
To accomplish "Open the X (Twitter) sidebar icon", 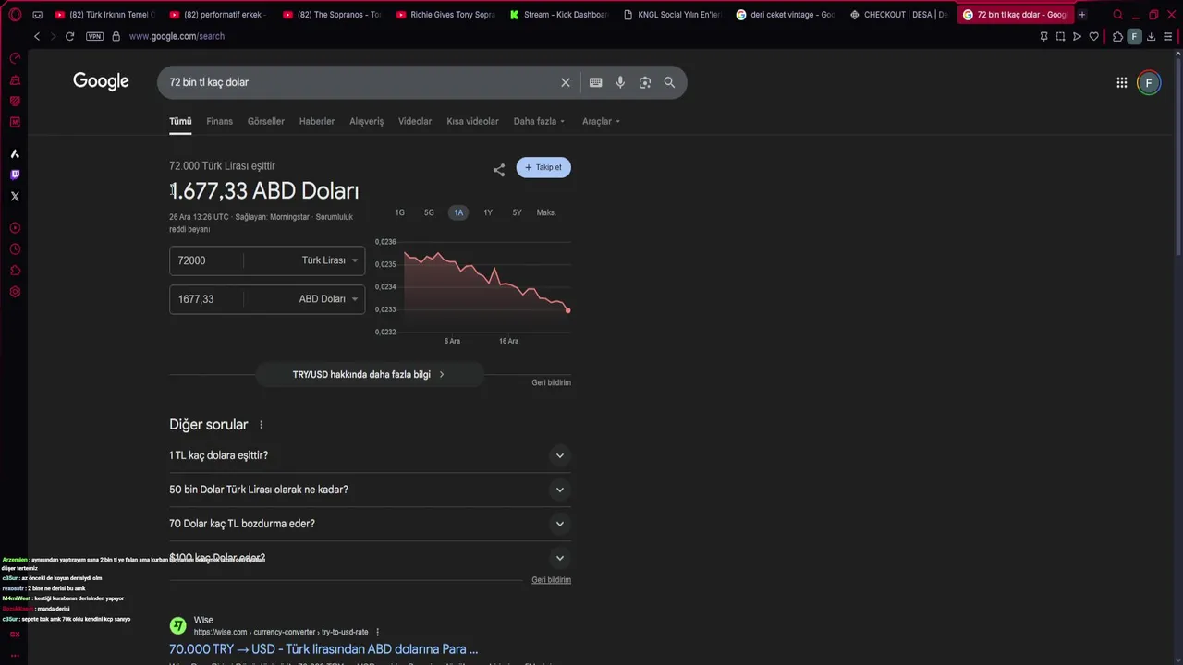I will pos(15,196).
